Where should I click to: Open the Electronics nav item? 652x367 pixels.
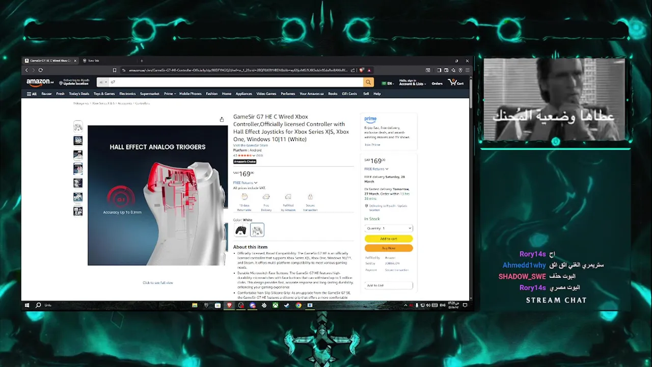(x=127, y=94)
